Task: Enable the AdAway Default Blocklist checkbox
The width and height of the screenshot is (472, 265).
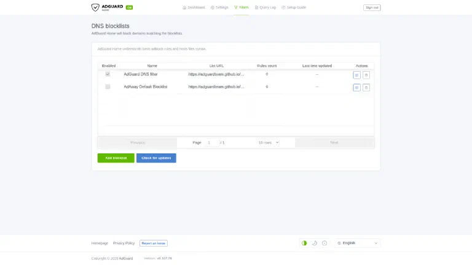Action: pyautogui.click(x=108, y=87)
